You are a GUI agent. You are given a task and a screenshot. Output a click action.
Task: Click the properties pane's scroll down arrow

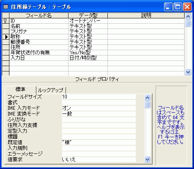click(x=147, y=159)
